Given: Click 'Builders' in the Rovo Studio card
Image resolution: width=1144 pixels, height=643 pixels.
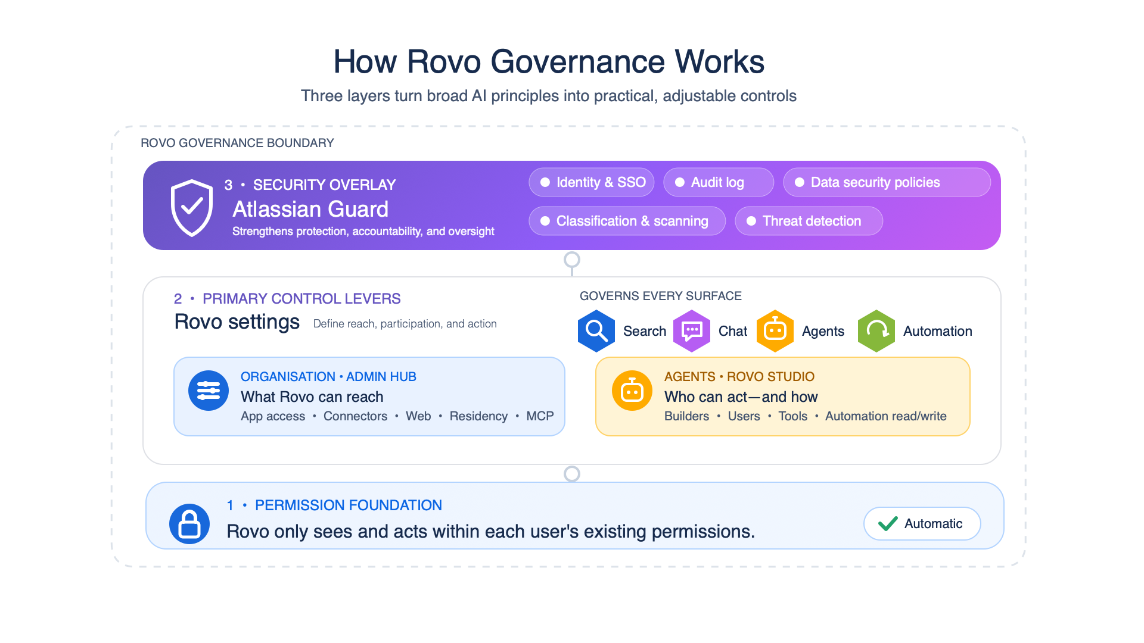Looking at the screenshot, I should click(687, 416).
